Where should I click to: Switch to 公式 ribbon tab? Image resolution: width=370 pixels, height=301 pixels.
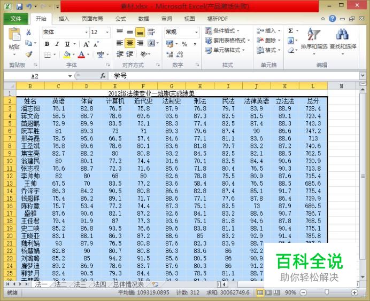pos(121,19)
